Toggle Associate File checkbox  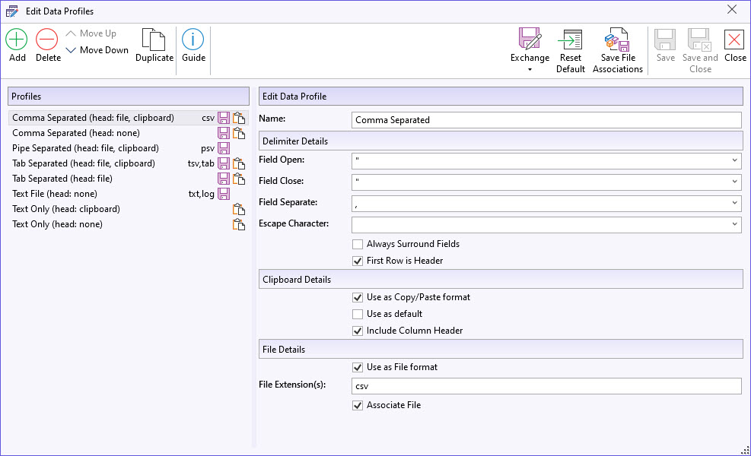[358, 405]
